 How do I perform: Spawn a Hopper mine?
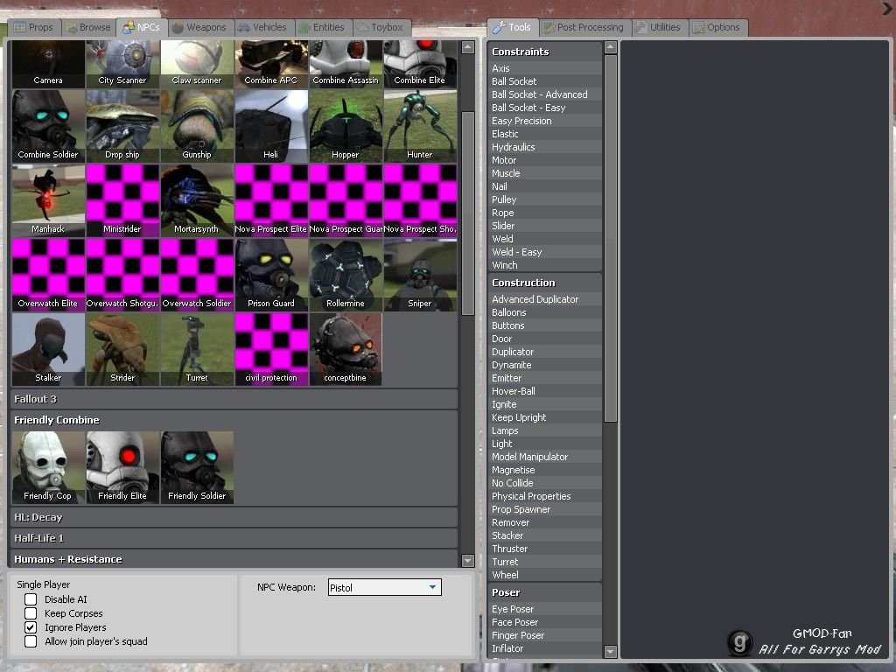point(345,126)
